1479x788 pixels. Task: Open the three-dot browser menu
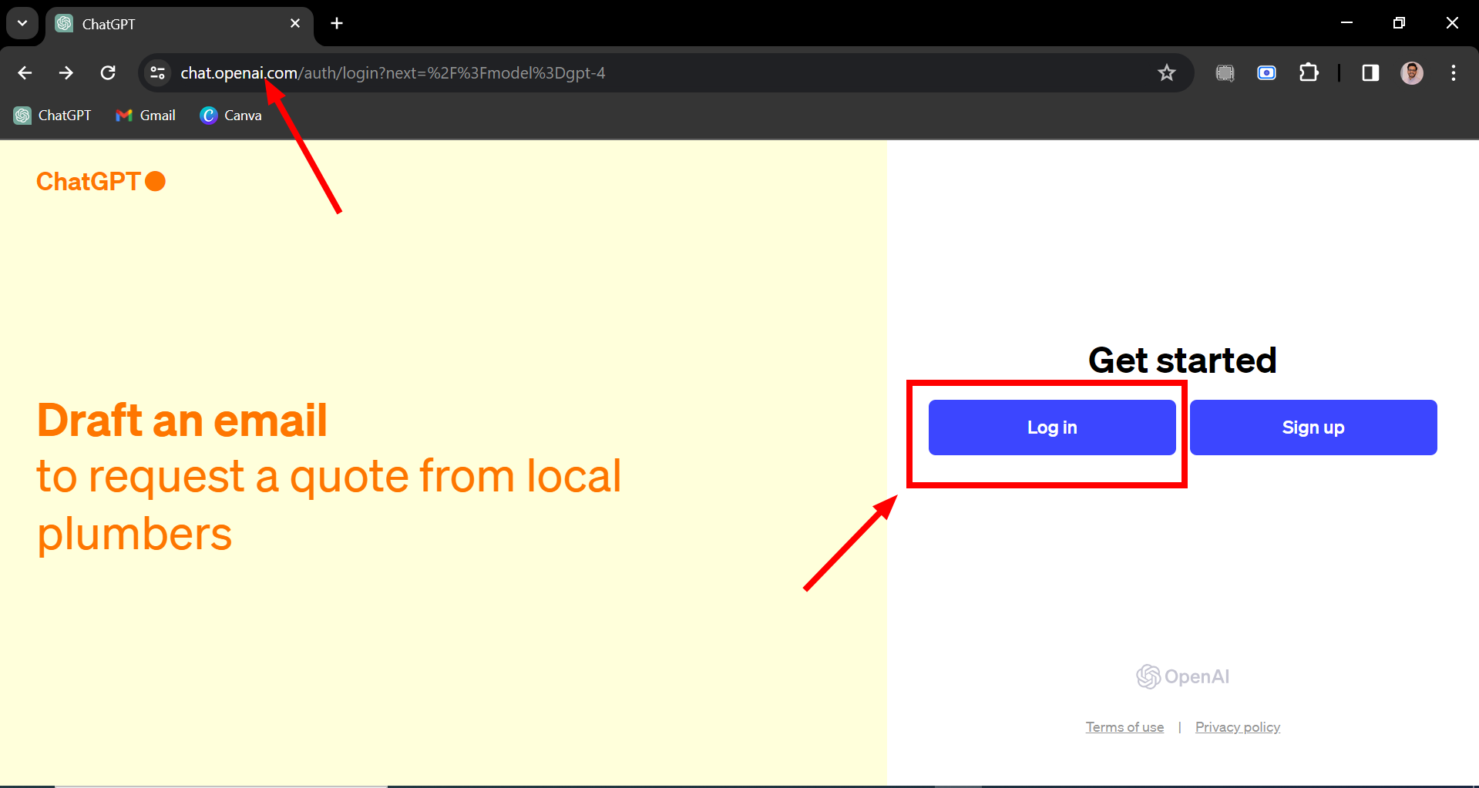point(1452,72)
